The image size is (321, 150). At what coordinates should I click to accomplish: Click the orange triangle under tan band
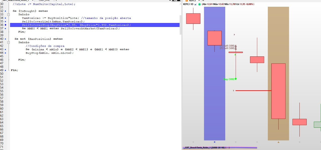278,142
